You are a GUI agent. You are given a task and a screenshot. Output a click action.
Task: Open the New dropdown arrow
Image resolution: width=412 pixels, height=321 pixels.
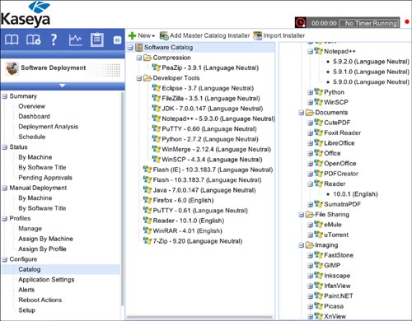coord(153,36)
